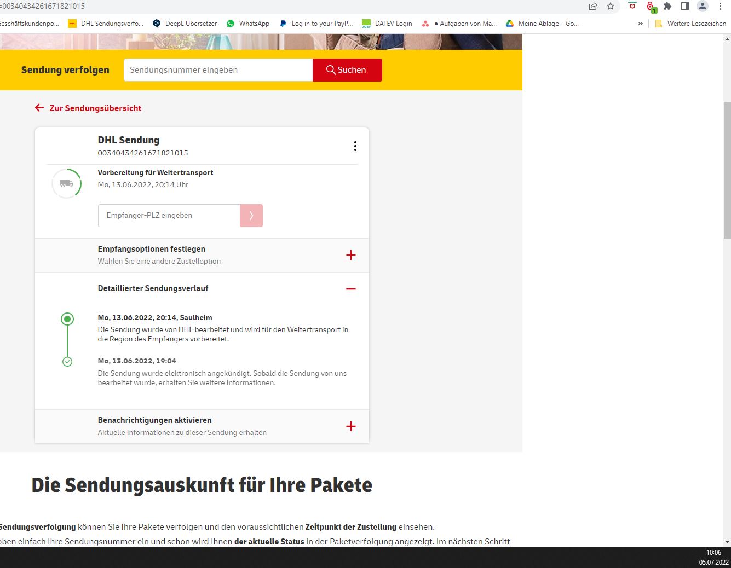Open the Pocket-style red shield extension
Image resolution: width=731 pixels, height=568 pixels.
tap(632, 6)
